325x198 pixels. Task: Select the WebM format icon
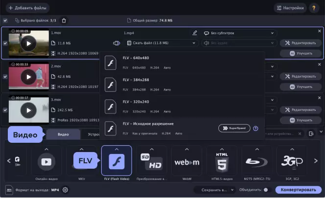(187, 162)
